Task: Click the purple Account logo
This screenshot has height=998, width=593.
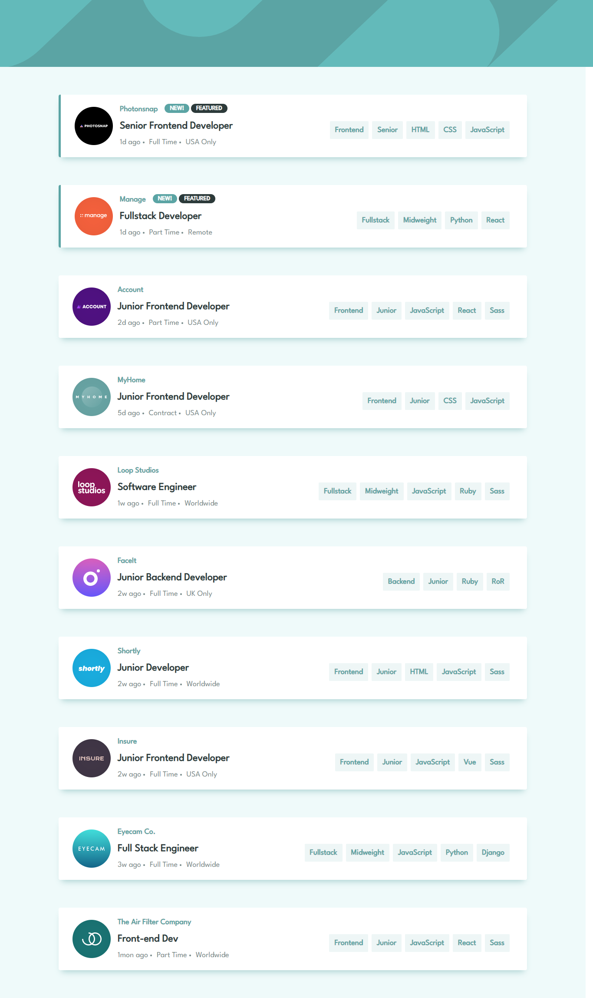Action: click(x=92, y=307)
